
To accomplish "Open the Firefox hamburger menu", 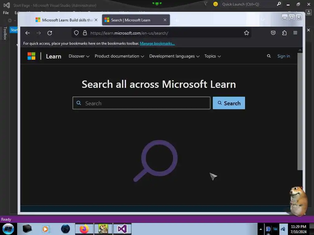I will [x=295, y=32].
